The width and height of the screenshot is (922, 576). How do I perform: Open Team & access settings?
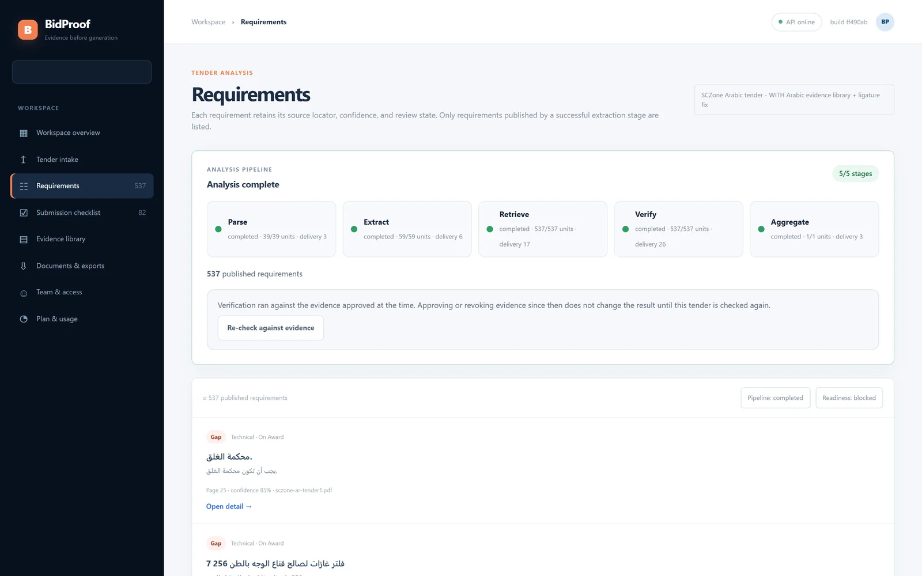click(82, 292)
